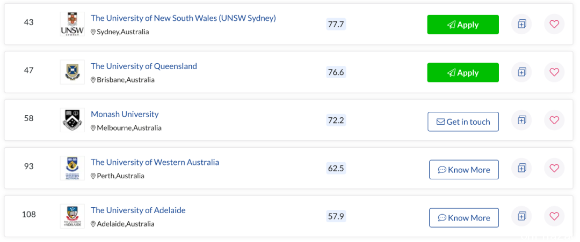
Task: Click heart icon for University of Adelaide
Action: point(554,216)
